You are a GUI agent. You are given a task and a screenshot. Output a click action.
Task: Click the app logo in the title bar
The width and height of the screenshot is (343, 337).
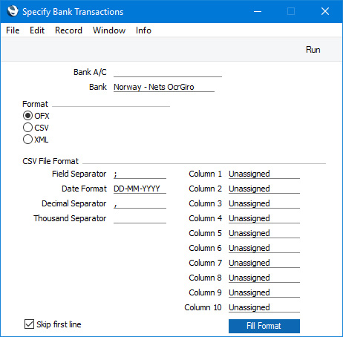(x=13, y=11)
